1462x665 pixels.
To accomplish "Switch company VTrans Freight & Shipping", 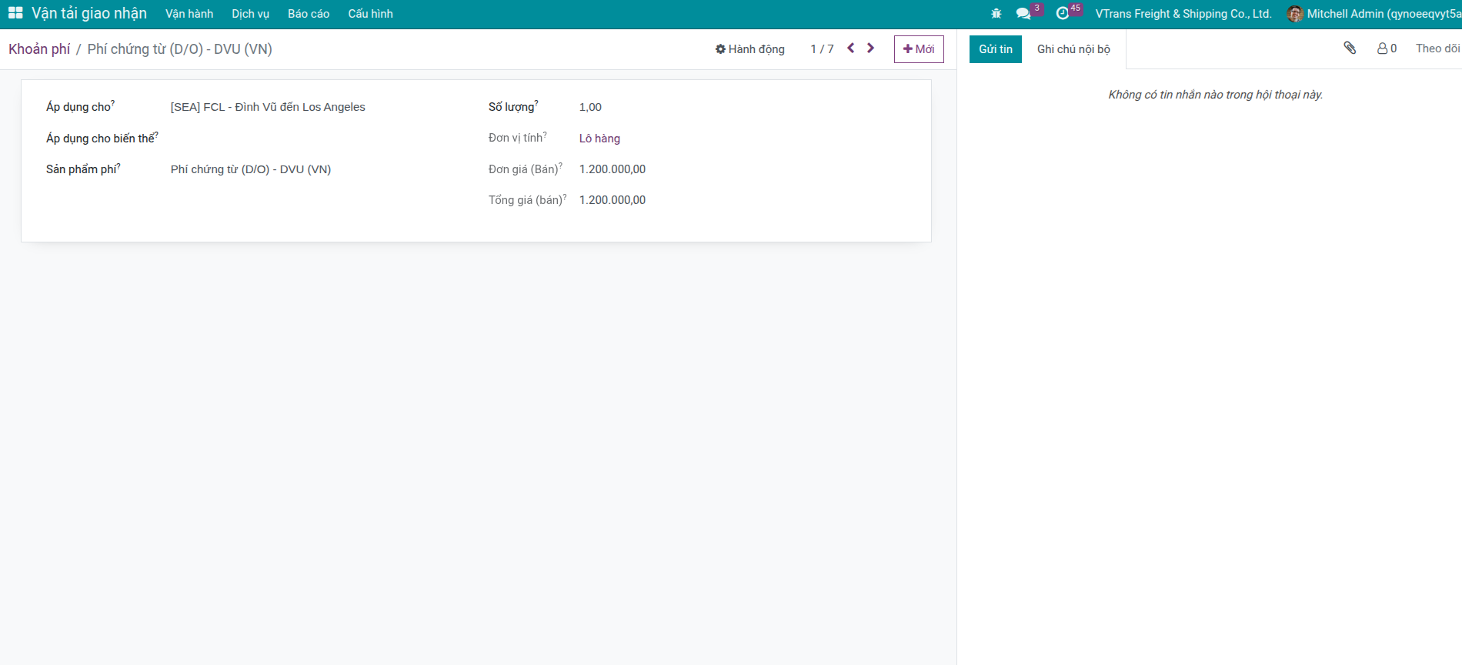I will point(1183,14).
